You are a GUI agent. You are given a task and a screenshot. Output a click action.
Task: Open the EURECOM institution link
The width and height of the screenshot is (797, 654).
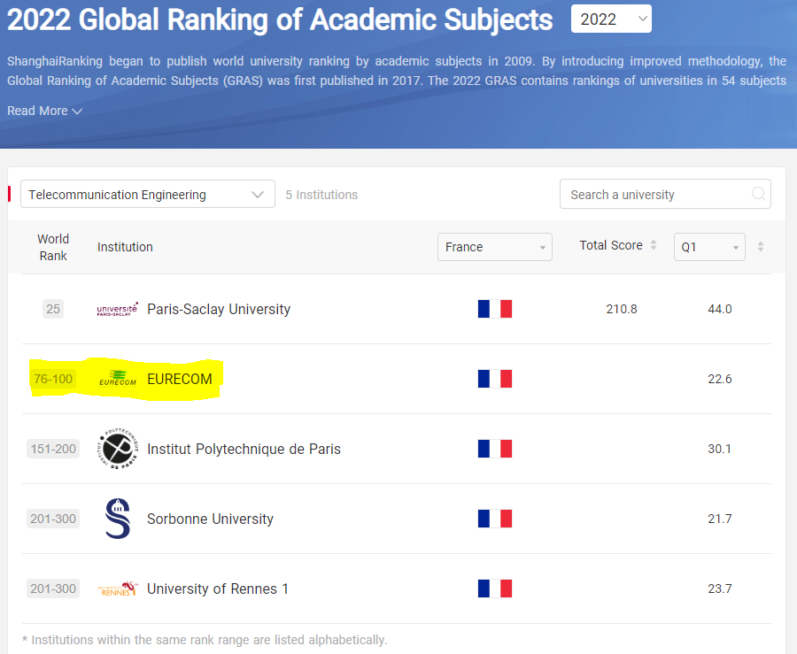pos(180,379)
